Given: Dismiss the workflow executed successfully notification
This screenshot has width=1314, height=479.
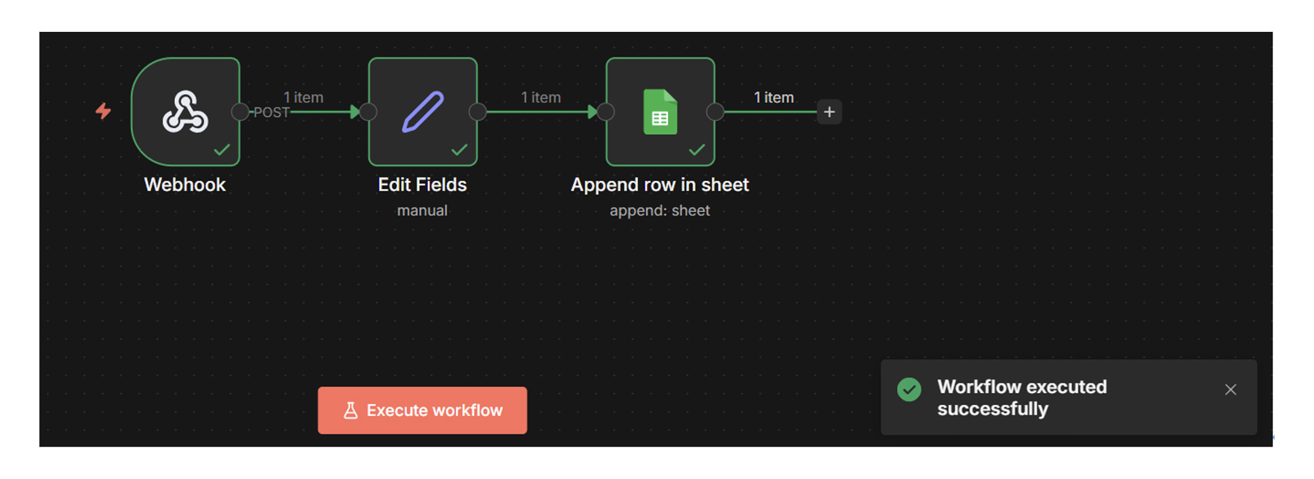Looking at the screenshot, I should 1231,390.
